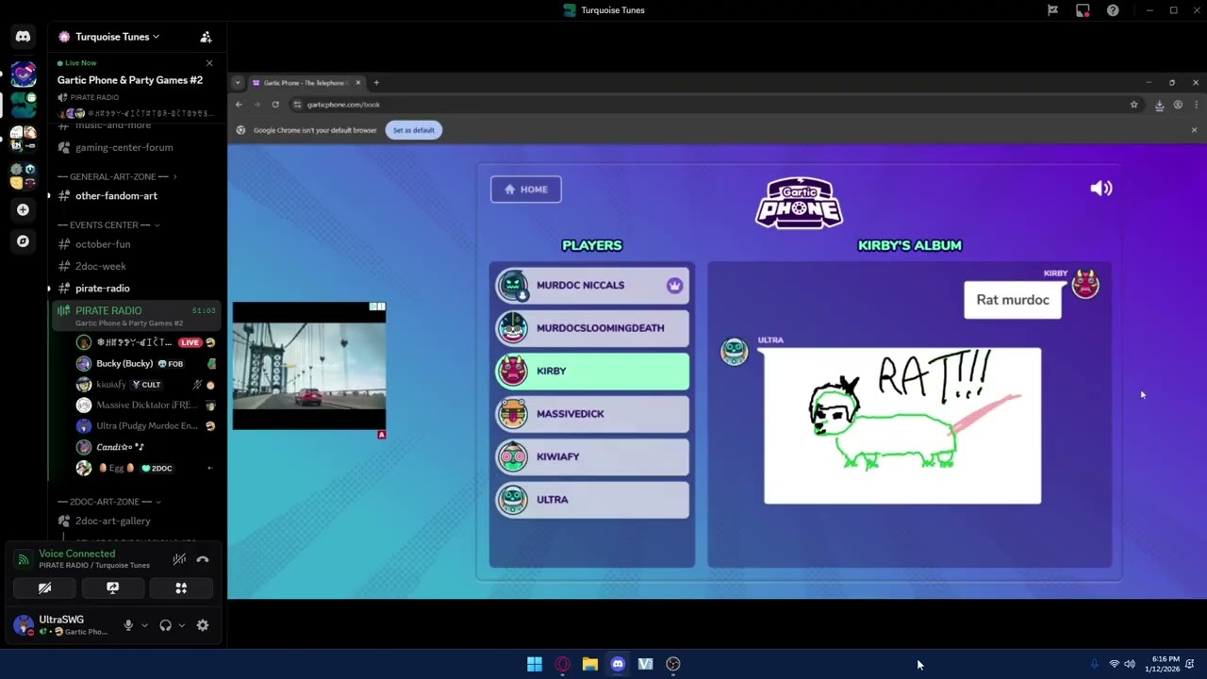Select player KIRBY
Image resolution: width=1207 pixels, height=679 pixels.
coord(593,372)
